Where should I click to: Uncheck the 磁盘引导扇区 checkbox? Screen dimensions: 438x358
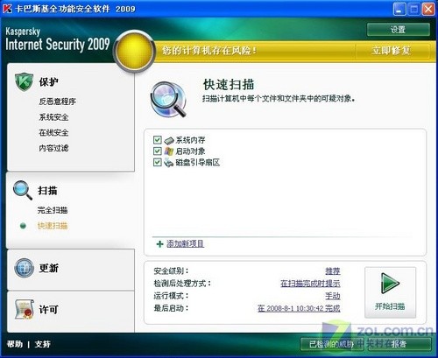(x=158, y=162)
